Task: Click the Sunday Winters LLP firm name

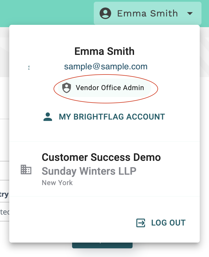Action: 89,171
